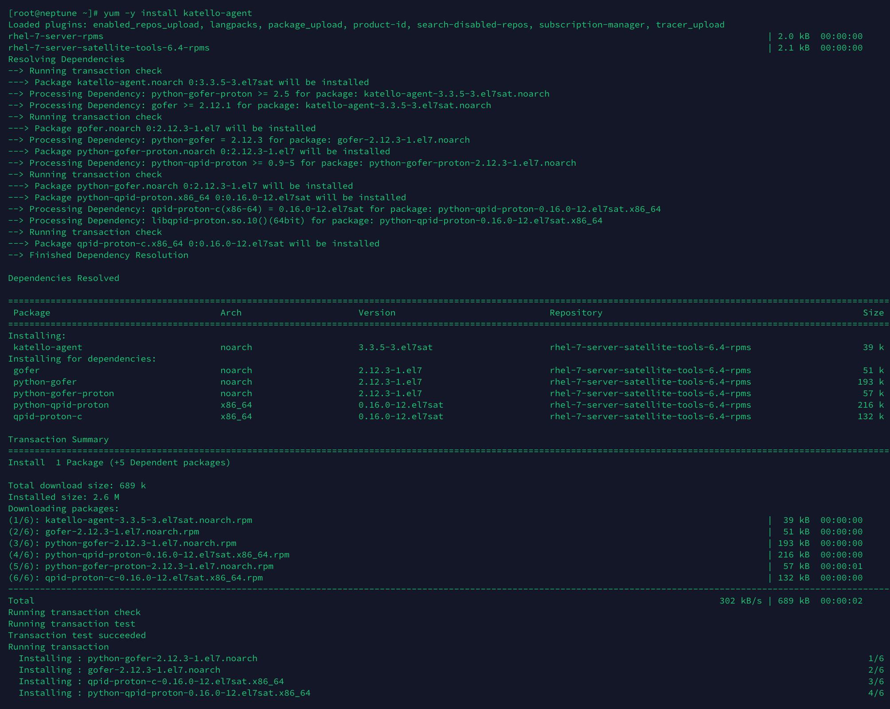
Task: Click 'Installed size: 2.6 M'
Action: click(x=64, y=497)
